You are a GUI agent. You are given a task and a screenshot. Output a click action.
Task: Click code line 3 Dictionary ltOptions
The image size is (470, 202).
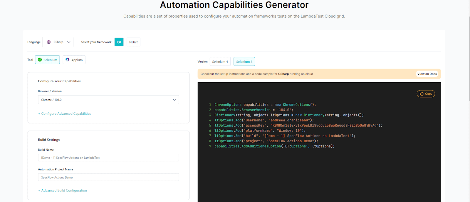tap(289, 115)
